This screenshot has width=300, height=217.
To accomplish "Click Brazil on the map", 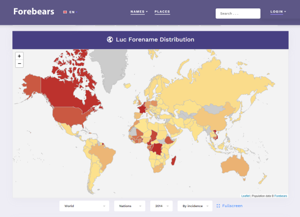I will (102, 154).
